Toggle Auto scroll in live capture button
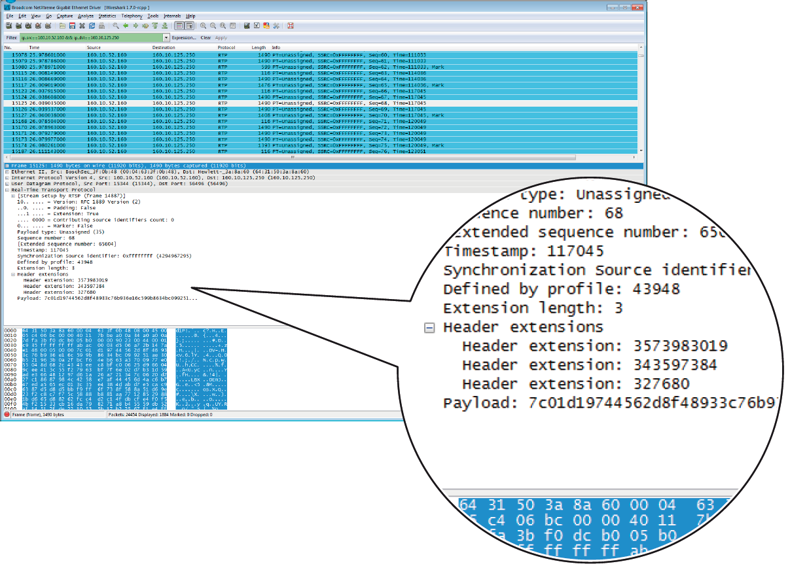The height and width of the screenshot is (568, 790). click(189, 26)
